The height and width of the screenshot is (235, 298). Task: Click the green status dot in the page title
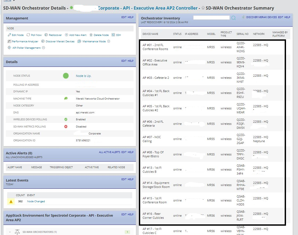pos(71,8)
